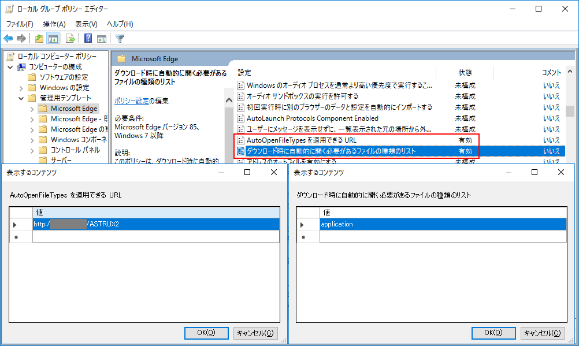Click the 設定 column header
The width and height of the screenshot is (579, 346).
point(244,72)
